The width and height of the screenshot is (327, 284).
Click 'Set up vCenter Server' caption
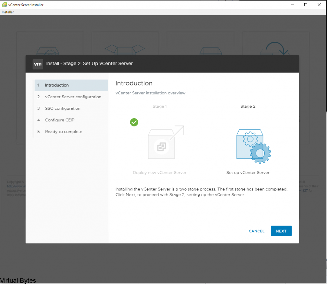[x=248, y=173]
